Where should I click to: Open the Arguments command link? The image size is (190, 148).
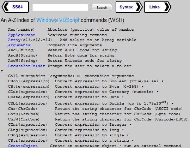pyautogui.click(x=19, y=45)
